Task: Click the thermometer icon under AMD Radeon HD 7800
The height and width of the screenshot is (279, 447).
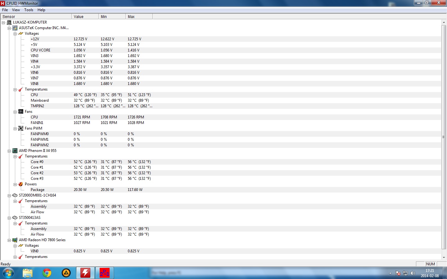Action: [21, 257]
